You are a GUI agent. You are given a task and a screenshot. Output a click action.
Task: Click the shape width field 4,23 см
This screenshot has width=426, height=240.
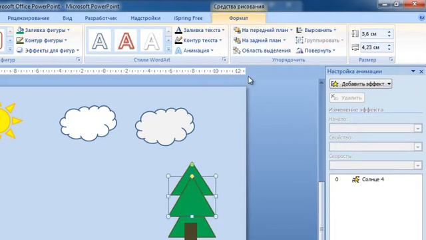click(x=373, y=47)
